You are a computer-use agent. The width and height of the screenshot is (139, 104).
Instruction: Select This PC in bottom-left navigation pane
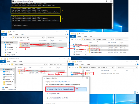pyautogui.click(x=7, y=87)
